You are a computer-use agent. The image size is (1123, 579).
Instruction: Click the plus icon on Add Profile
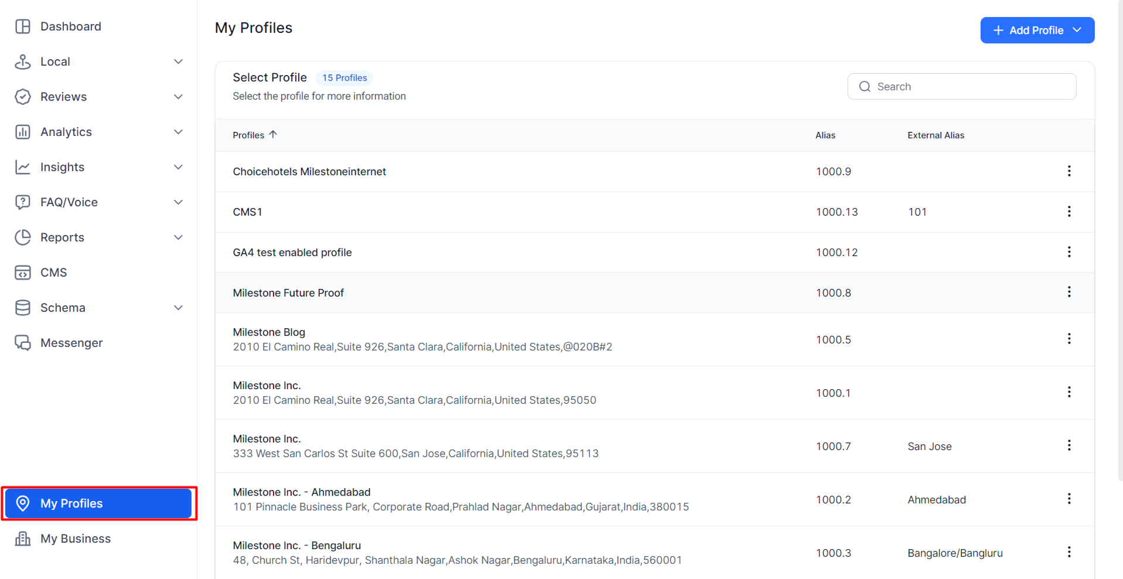click(x=998, y=30)
